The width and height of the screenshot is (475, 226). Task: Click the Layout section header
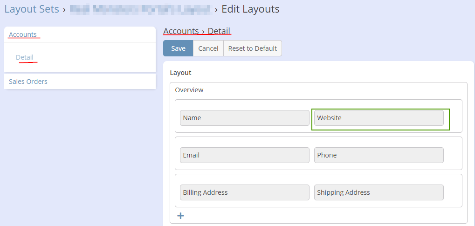(x=181, y=73)
